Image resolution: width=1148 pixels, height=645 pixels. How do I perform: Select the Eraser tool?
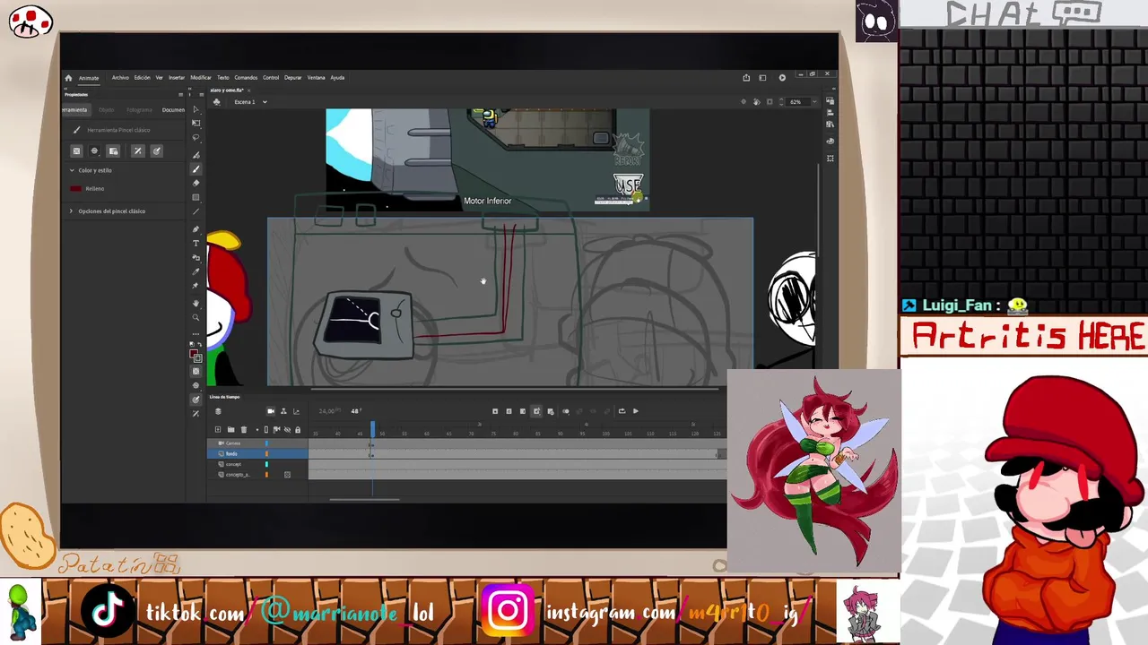196,183
